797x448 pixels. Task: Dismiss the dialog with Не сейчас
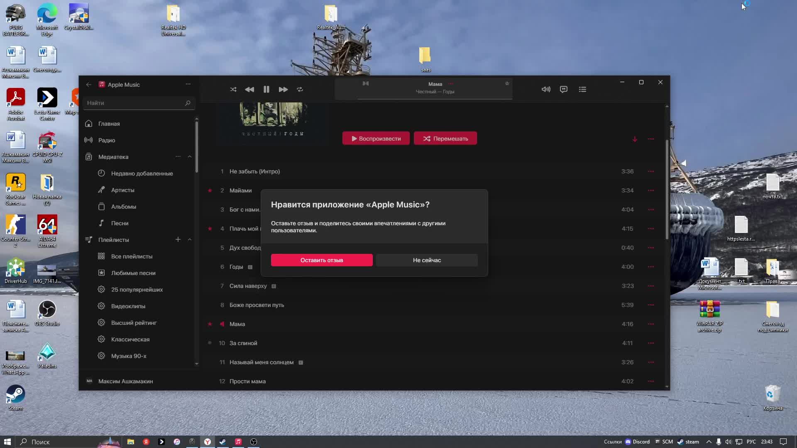coord(427,260)
